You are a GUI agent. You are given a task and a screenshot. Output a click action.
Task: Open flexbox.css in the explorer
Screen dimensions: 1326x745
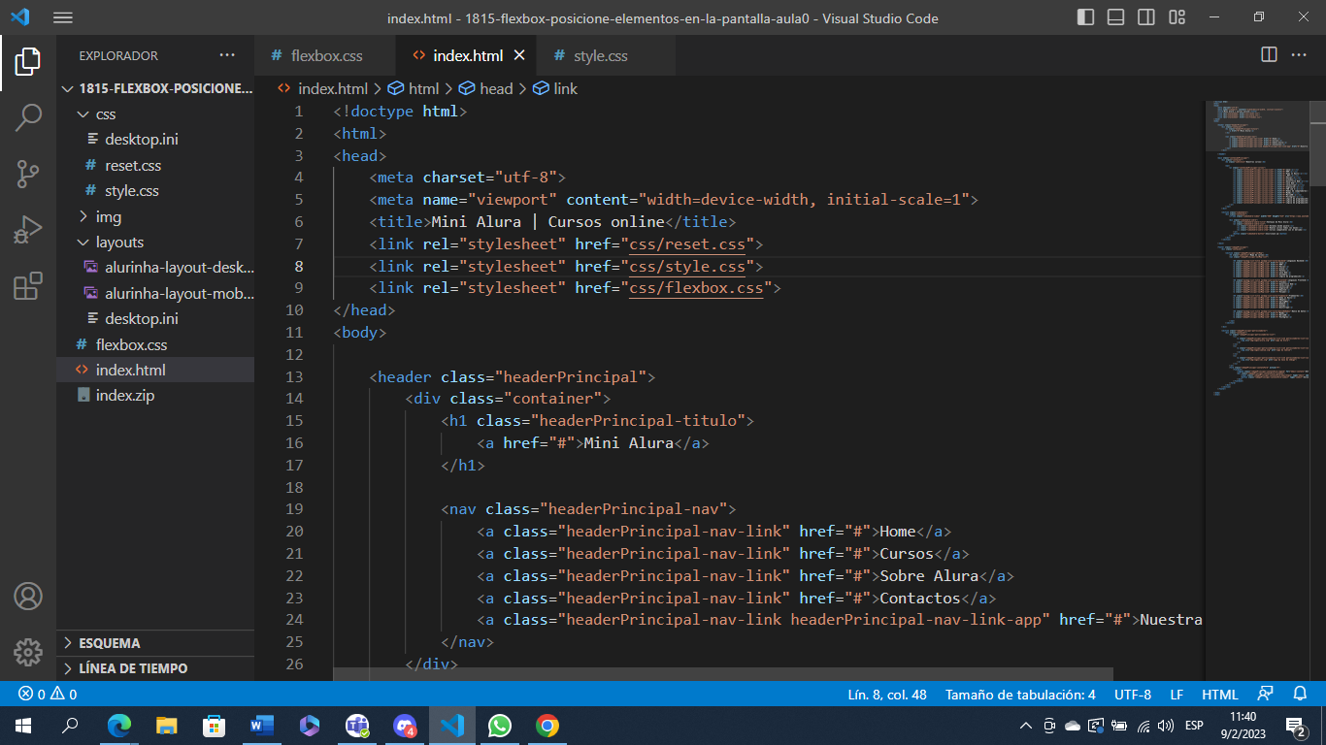click(155, 344)
